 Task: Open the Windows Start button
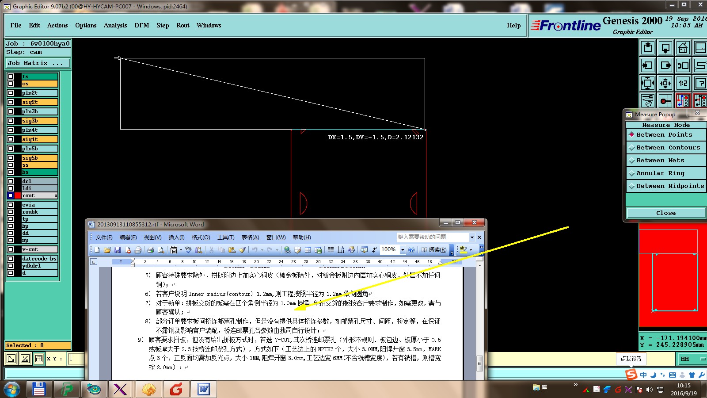pos(12,390)
